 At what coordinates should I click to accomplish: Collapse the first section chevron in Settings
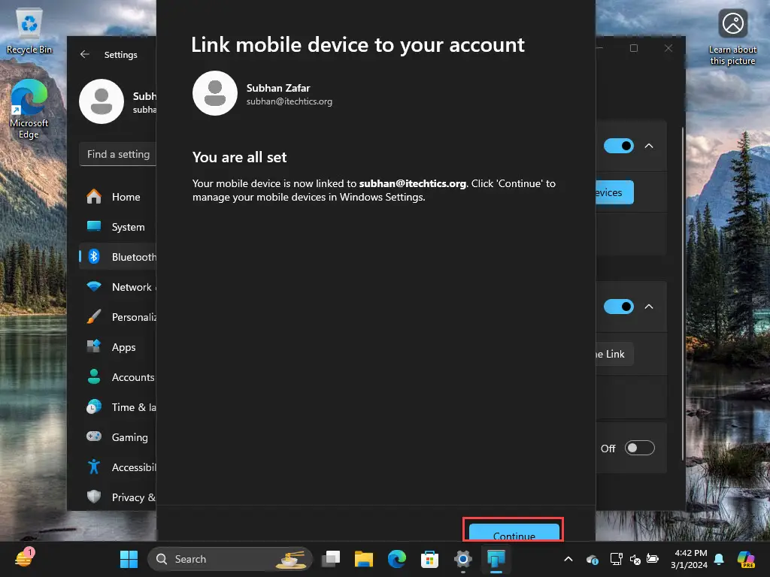(649, 146)
